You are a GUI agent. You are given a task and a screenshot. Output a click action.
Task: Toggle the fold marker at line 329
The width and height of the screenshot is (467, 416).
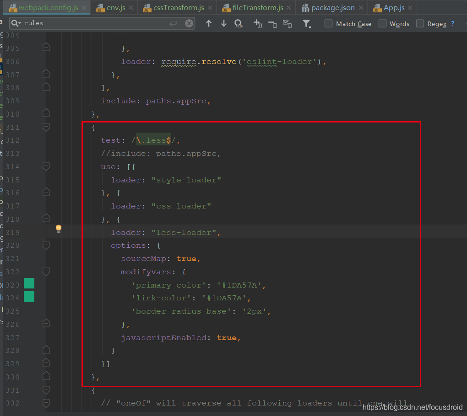[46, 363]
